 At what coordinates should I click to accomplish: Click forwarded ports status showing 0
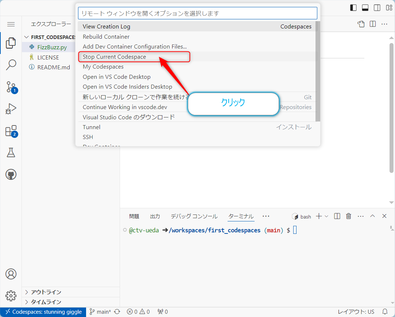coord(163,312)
